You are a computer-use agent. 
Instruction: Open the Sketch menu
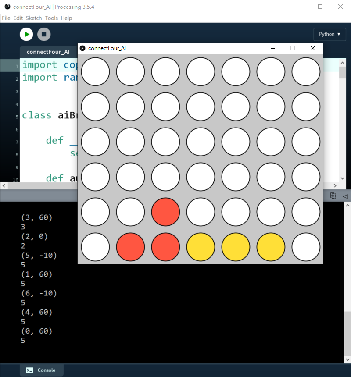tap(34, 18)
